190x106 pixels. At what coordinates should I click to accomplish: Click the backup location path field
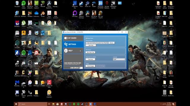[x=97, y=43]
